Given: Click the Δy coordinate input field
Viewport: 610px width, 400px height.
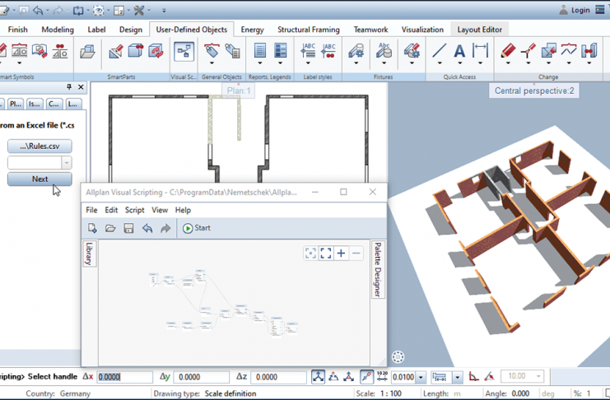Looking at the screenshot, I should click(x=202, y=377).
